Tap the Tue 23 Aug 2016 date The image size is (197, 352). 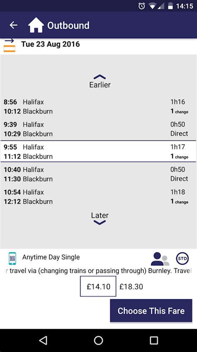50,44
